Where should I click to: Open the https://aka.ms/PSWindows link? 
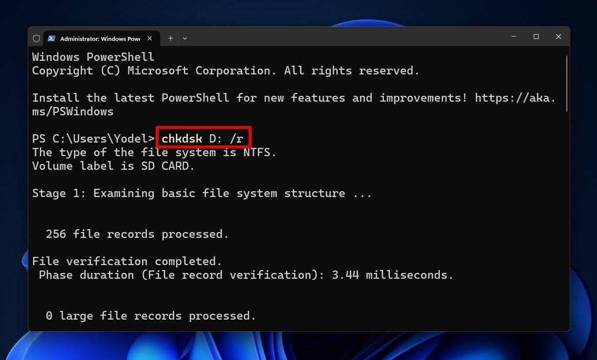click(515, 98)
